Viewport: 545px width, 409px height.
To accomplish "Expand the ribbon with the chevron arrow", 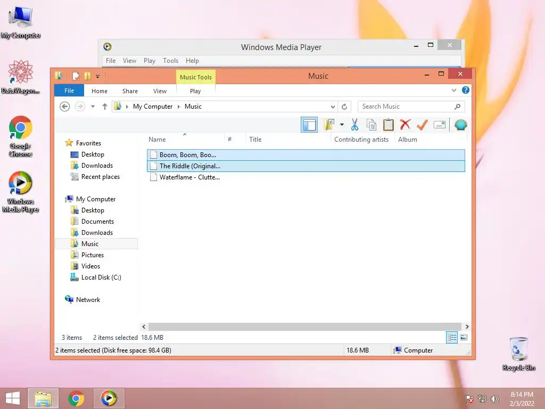I will tap(453, 90).
